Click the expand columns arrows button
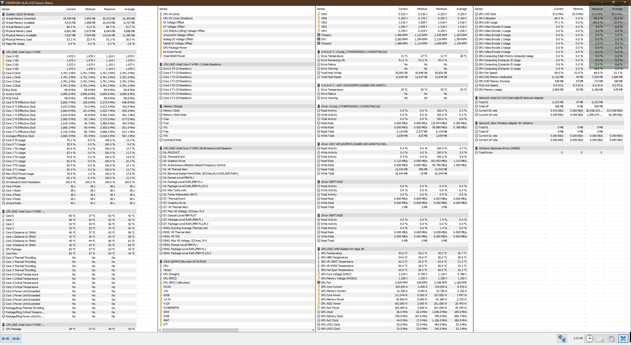Image resolution: width=631 pixels, height=345 pixels. click(6, 339)
